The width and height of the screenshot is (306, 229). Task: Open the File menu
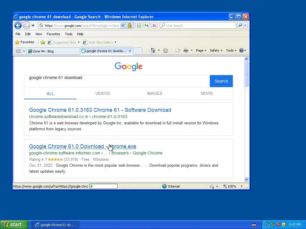coord(18,34)
